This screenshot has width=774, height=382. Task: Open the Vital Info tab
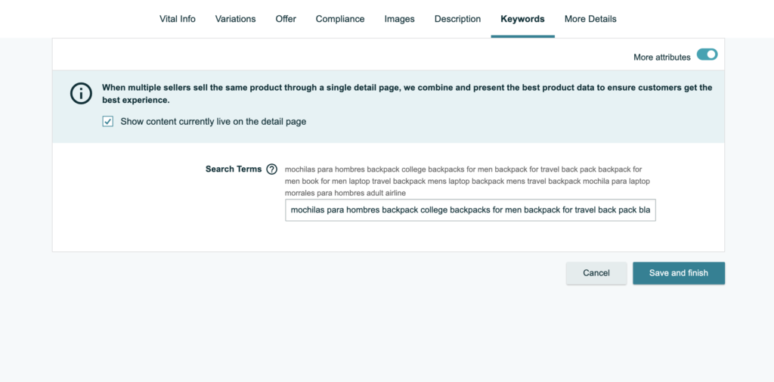(x=178, y=19)
